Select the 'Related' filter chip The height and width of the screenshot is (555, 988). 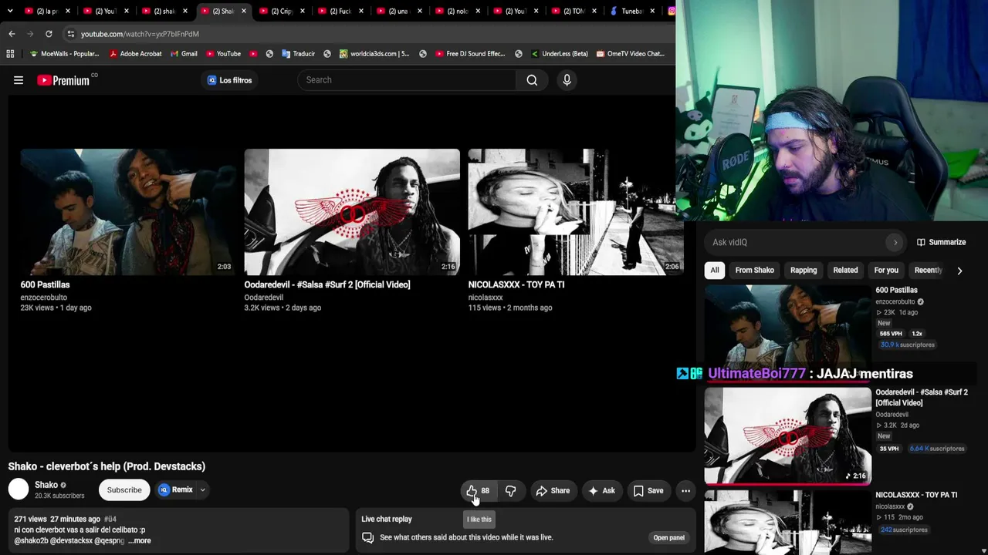[845, 271]
